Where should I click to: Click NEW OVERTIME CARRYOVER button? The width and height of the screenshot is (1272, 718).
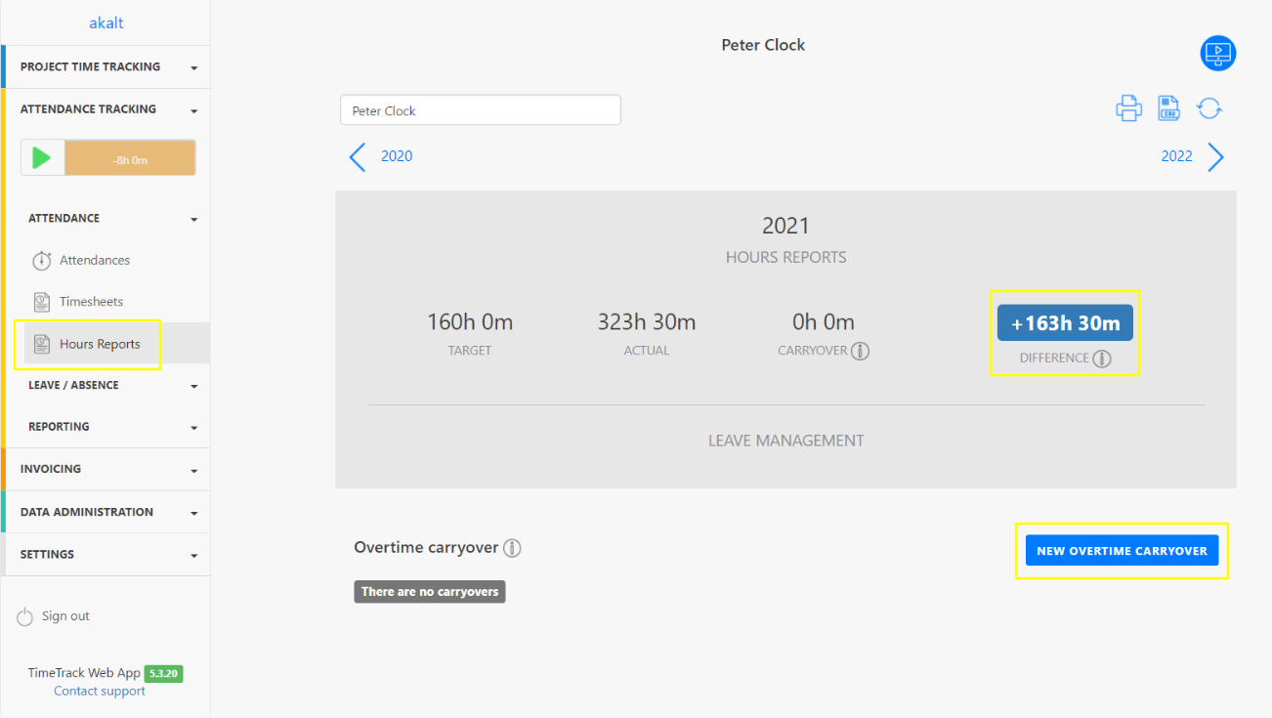point(1122,551)
